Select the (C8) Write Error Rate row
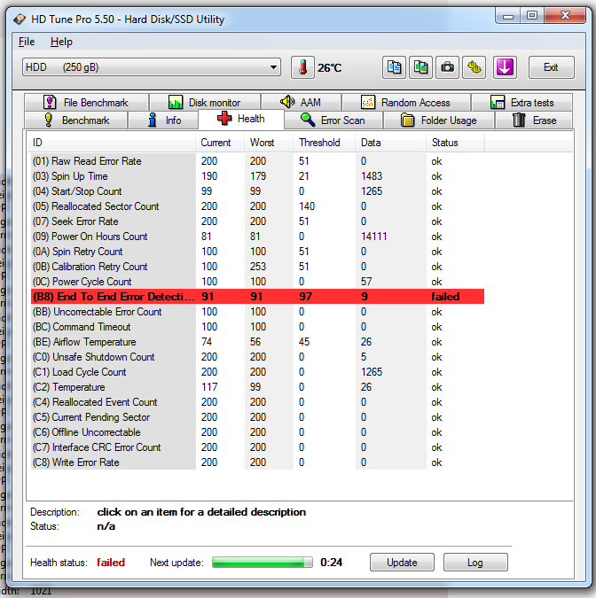Image resolution: width=596 pixels, height=598 pixels. 258,462
